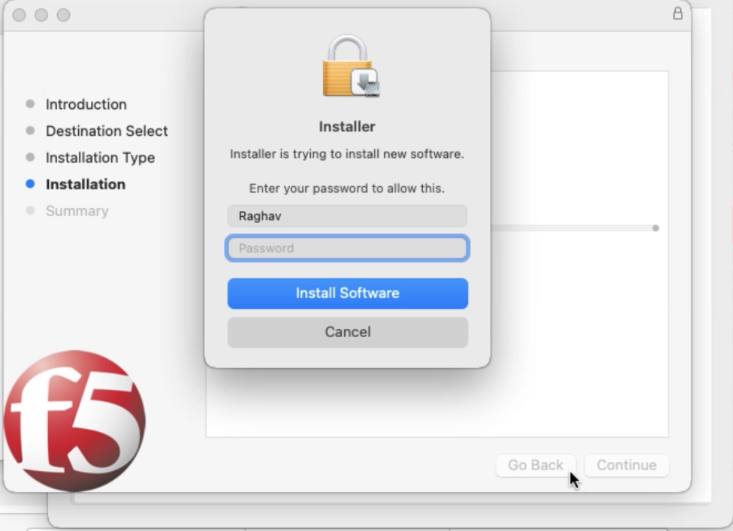Image resolution: width=733 pixels, height=531 pixels.
Task: Click the Continue button
Action: 626,465
